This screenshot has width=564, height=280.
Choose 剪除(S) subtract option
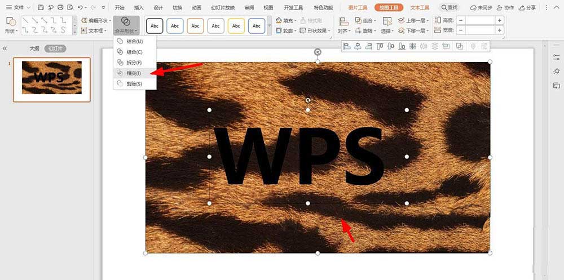(x=135, y=83)
